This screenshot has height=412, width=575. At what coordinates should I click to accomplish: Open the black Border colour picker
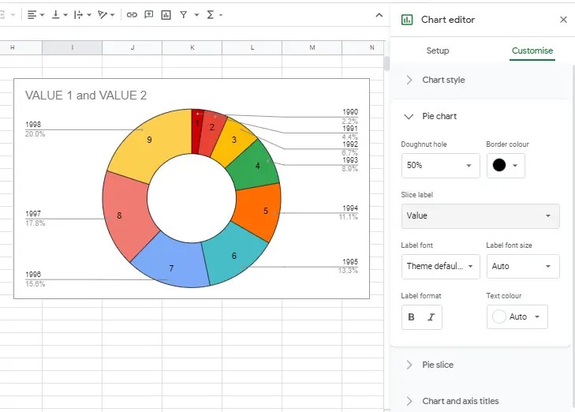[506, 166]
